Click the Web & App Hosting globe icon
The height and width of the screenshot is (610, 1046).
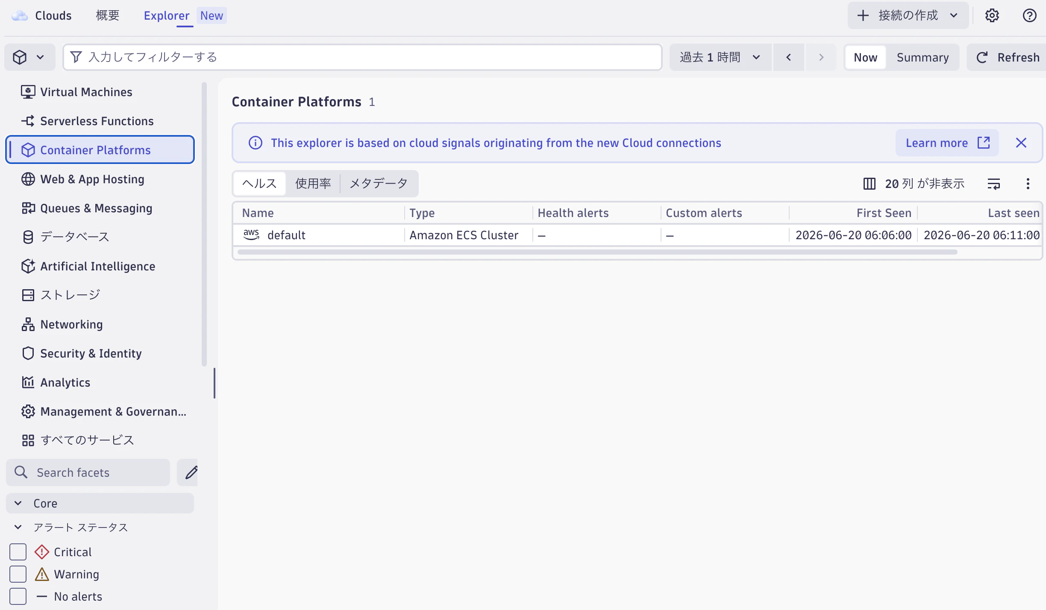pyautogui.click(x=28, y=179)
